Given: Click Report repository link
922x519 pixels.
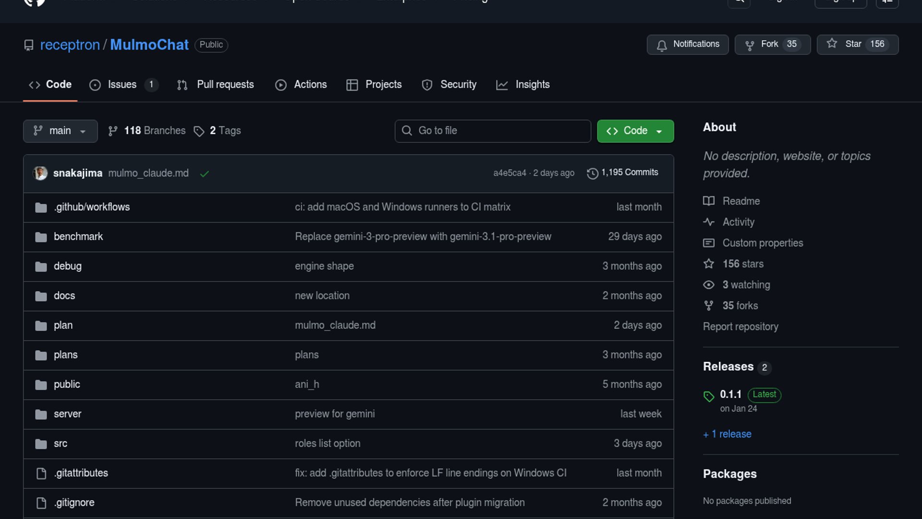Looking at the screenshot, I should (740, 327).
